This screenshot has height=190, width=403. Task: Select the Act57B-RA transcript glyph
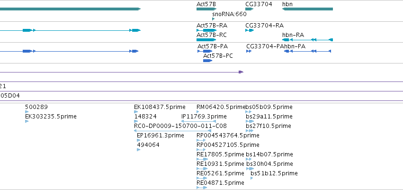click(206, 30)
